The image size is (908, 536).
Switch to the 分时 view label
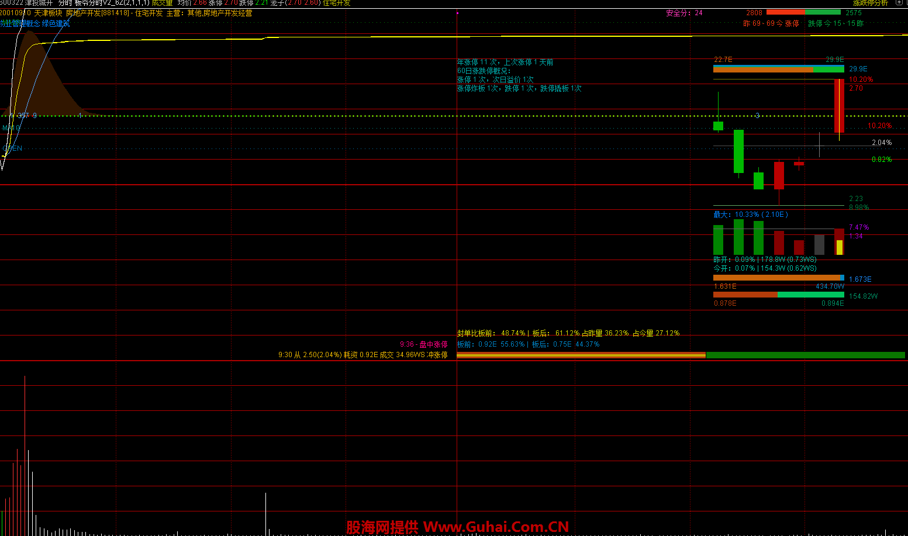[x=65, y=3]
